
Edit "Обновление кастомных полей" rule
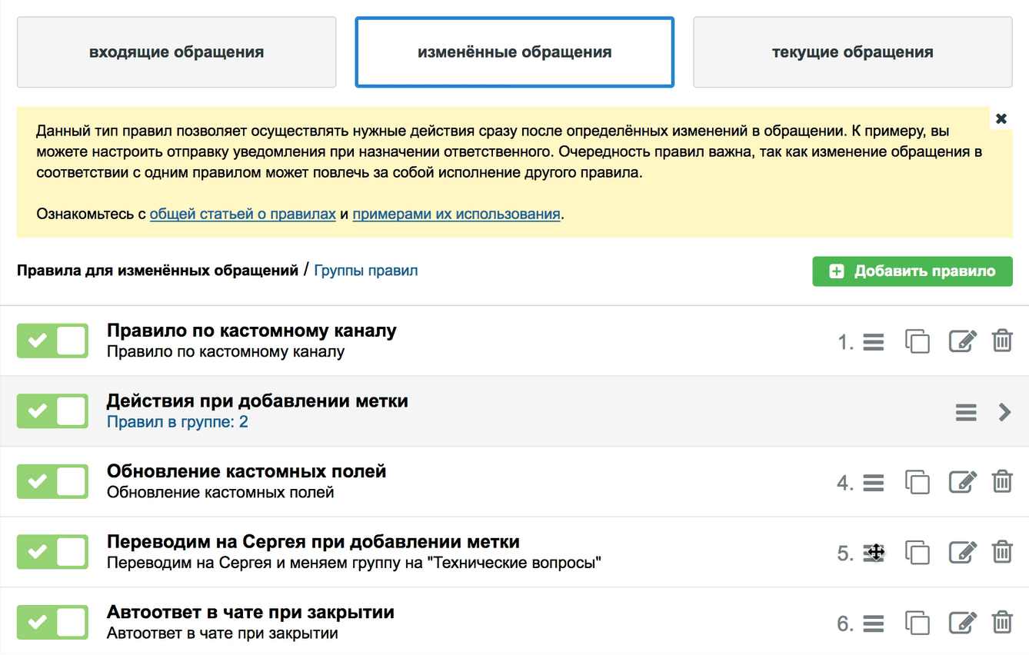click(x=963, y=482)
